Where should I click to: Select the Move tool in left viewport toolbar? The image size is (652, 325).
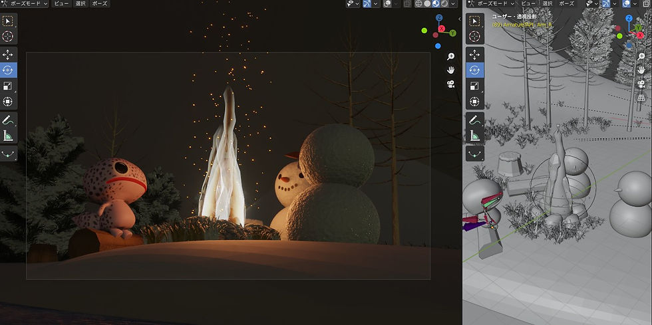point(8,54)
